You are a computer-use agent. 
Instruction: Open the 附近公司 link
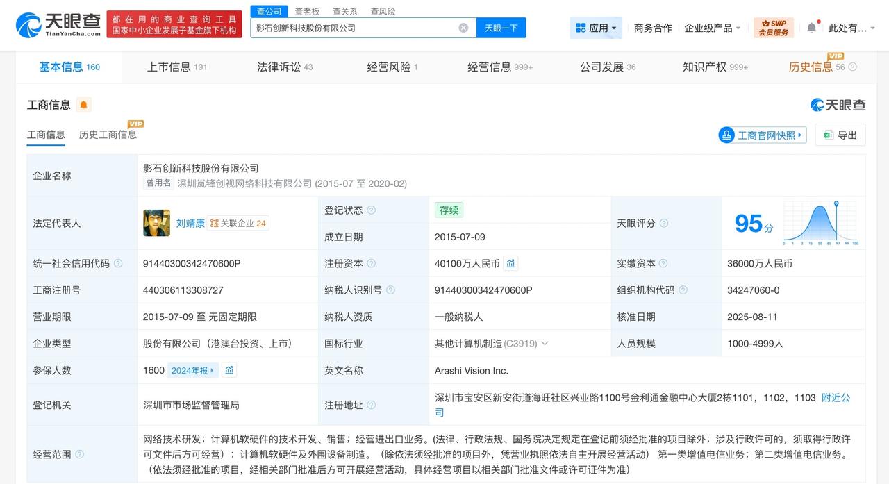click(835, 397)
